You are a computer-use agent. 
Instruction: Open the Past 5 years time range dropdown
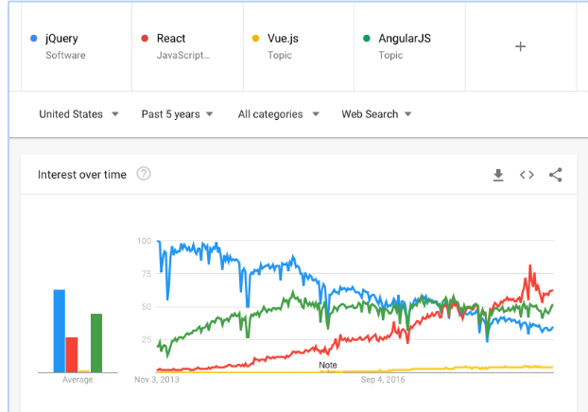point(177,114)
